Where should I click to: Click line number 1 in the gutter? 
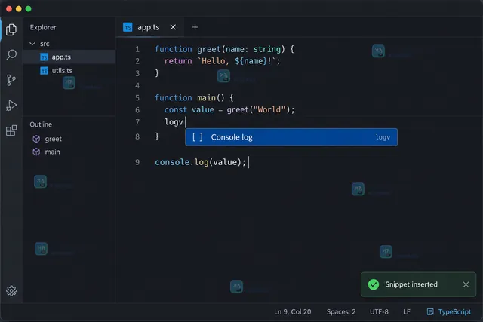[x=137, y=49]
